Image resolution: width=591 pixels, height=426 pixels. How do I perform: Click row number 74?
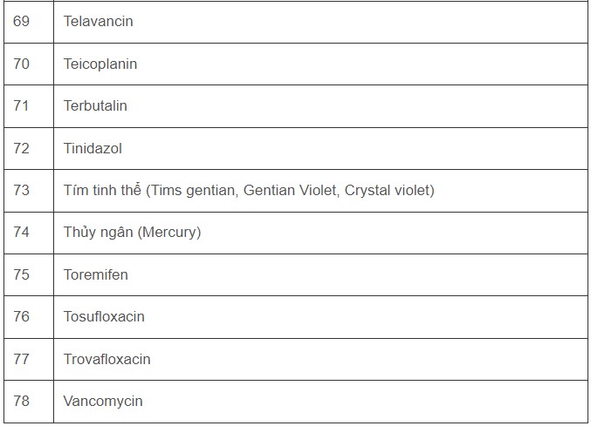21,232
